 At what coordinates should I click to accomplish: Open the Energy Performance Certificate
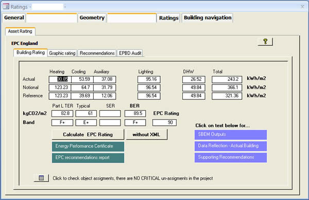(88, 146)
